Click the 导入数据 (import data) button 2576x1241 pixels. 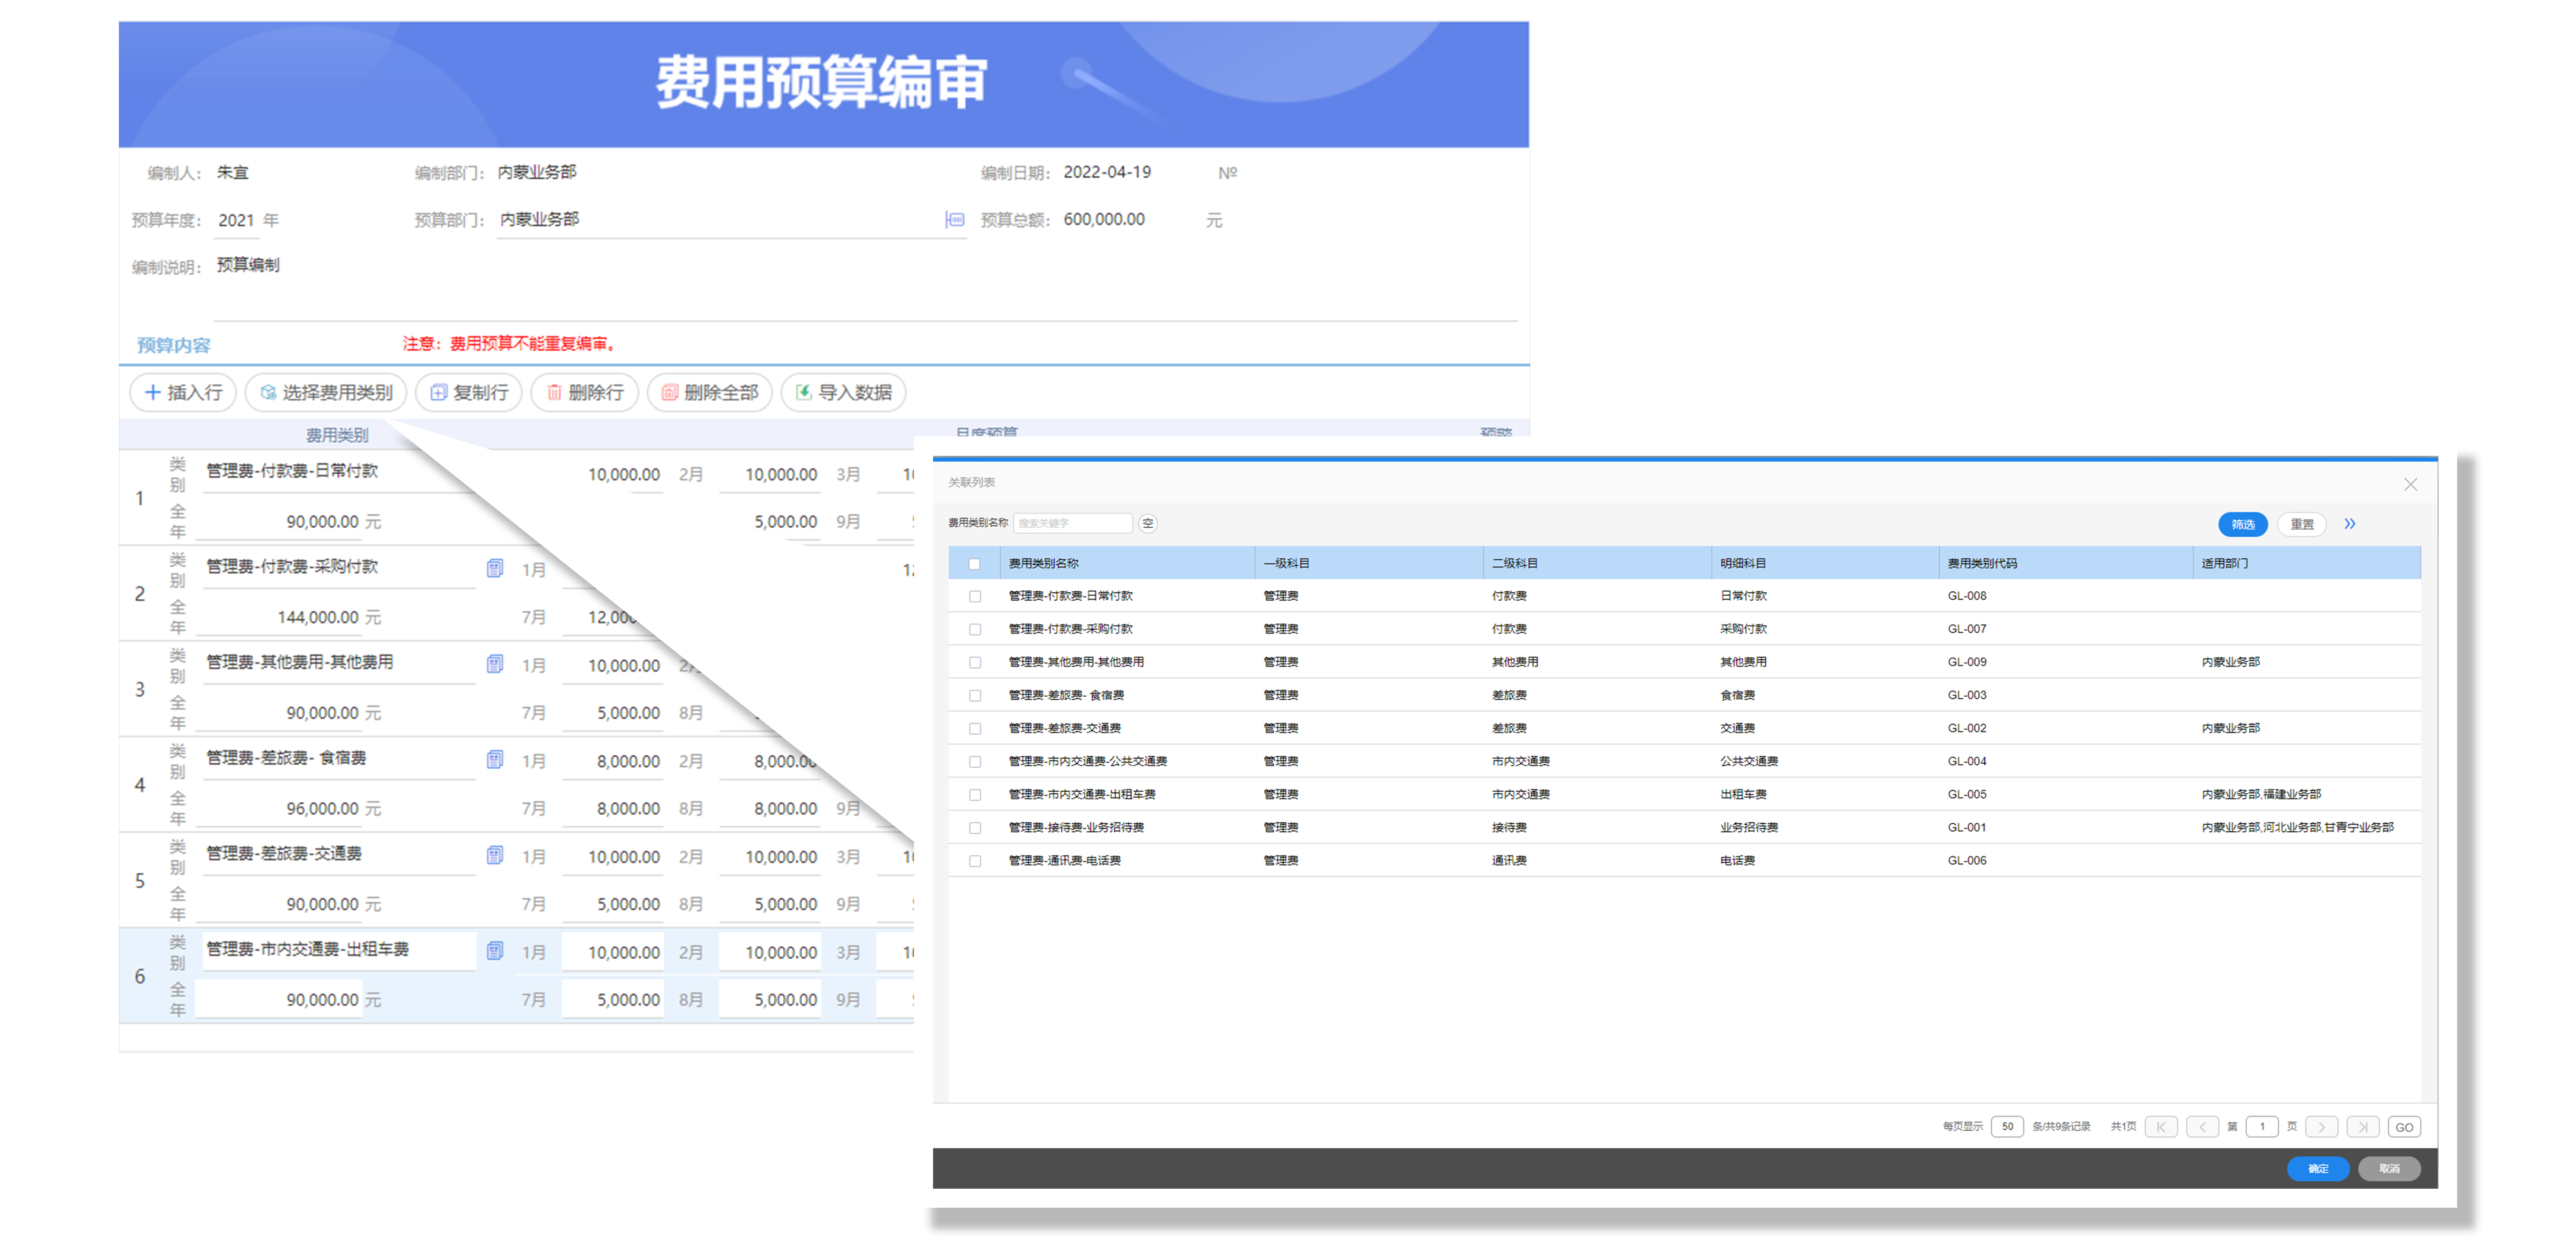pos(844,393)
